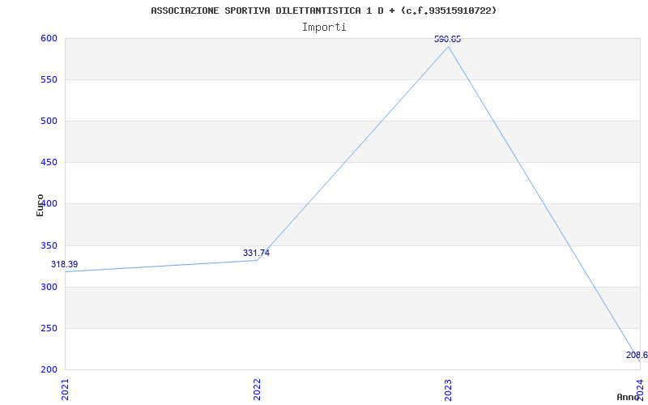Select the 500 y-axis tick label
Screen dimensions: 648x405
49,121
